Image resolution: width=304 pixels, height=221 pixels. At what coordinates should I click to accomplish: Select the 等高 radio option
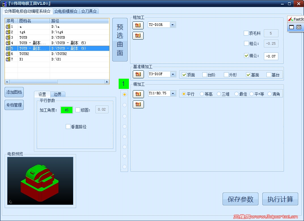[x=202, y=94]
